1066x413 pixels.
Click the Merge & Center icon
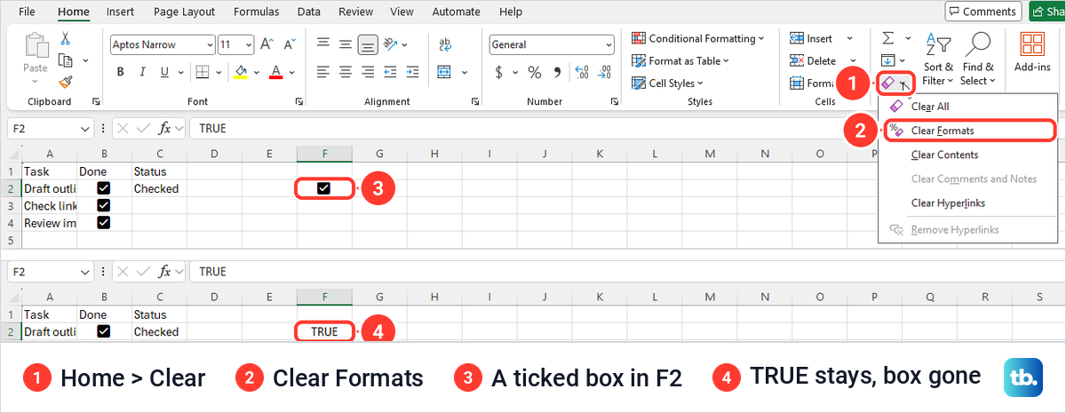click(445, 72)
